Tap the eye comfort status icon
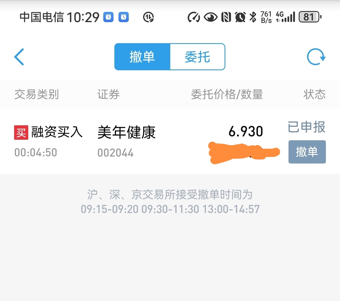 (x=211, y=17)
